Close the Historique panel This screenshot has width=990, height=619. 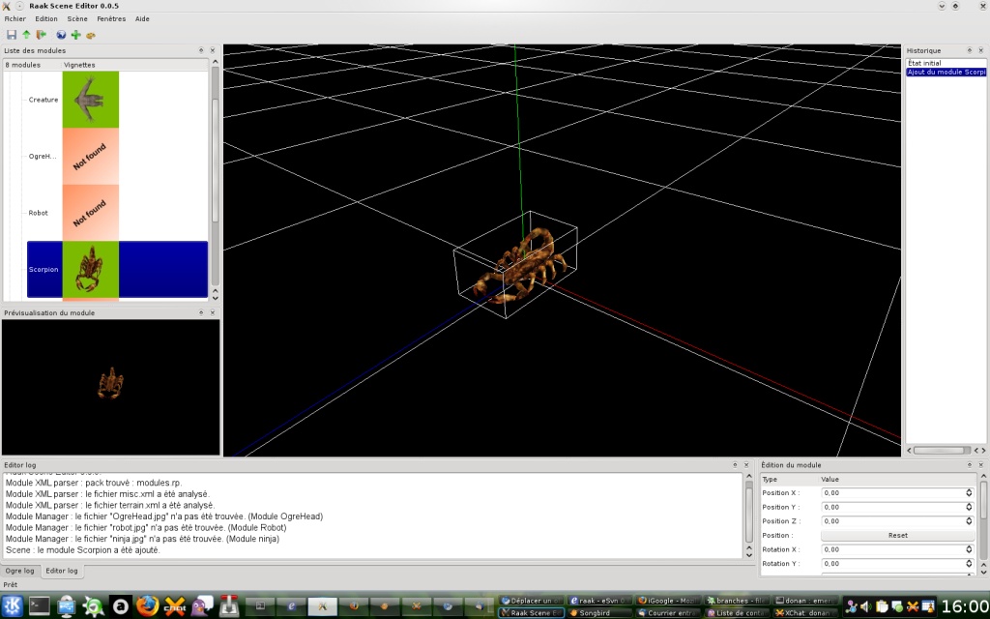click(980, 50)
